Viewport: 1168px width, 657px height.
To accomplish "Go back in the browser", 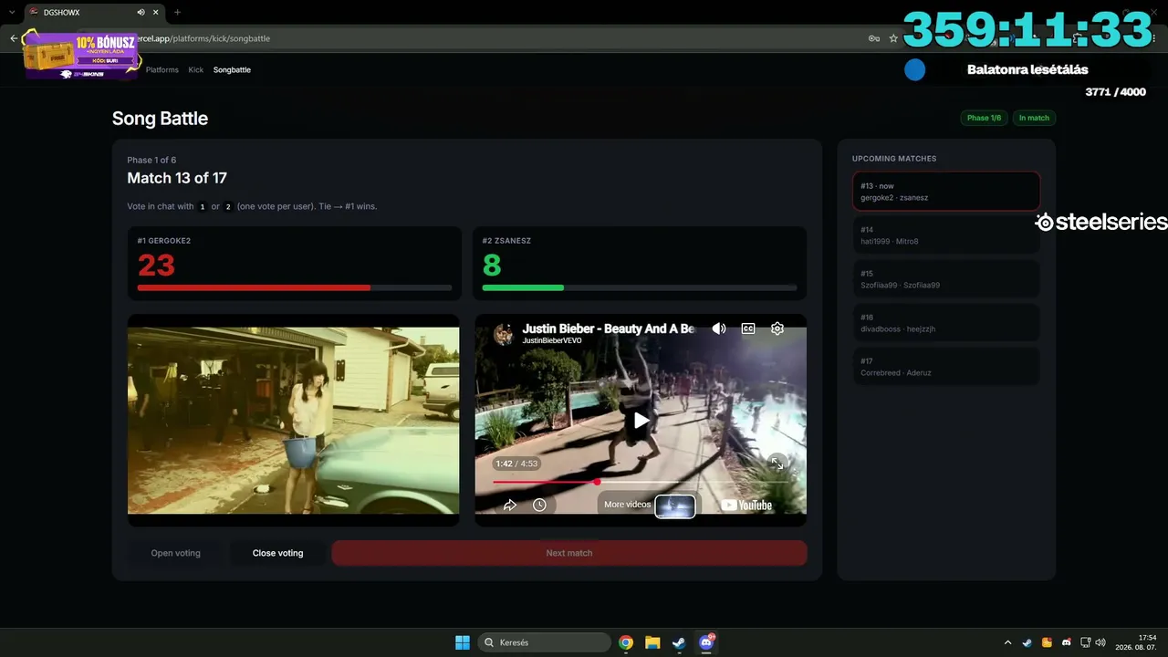I will pyautogui.click(x=13, y=38).
